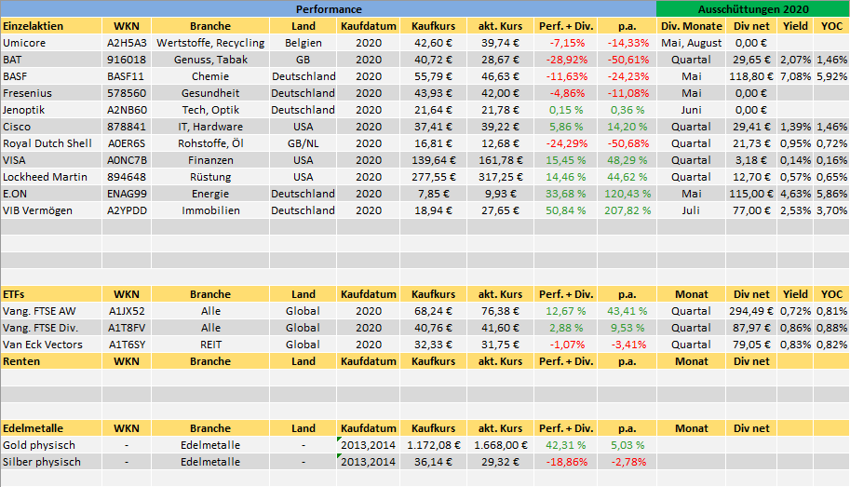Select the ETFs section header cell
The image size is (850, 487).
click(x=51, y=294)
